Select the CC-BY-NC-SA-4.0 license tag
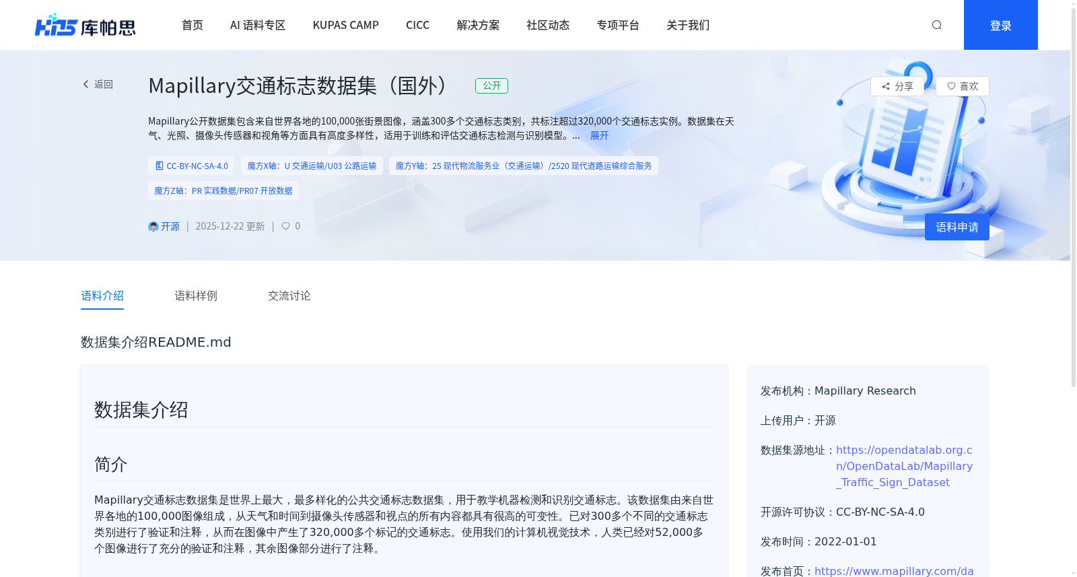Screen dimensions: 1077x577 [192, 166]
